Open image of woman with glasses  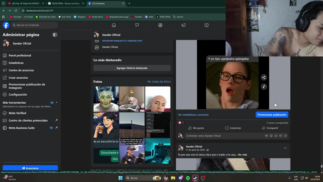click(232, 85)
